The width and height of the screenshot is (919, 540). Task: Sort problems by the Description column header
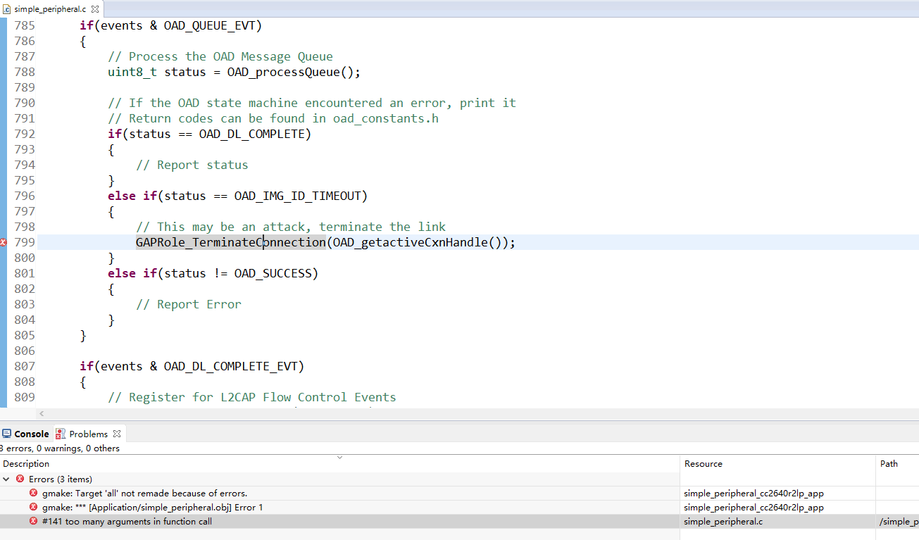coord(339,463)
